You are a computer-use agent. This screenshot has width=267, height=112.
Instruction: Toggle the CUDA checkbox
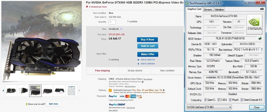point(218,100)
